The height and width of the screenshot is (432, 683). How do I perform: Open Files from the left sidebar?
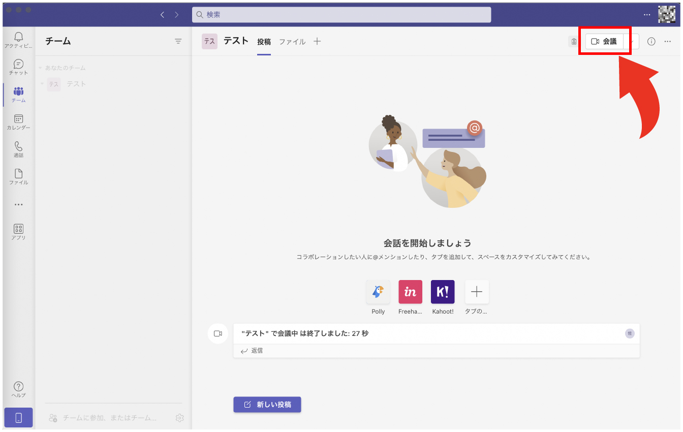[18, 177]
